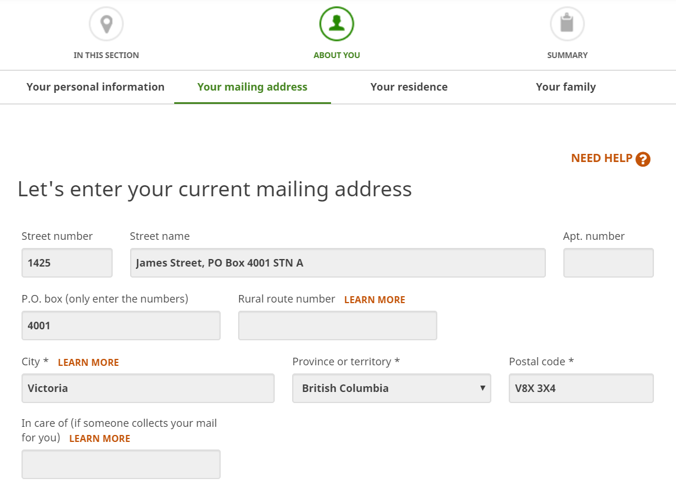Image resolution: width=676 pixels, height=482 pixels.
Task: Go to the Your family tab
Action: [566, 87]
